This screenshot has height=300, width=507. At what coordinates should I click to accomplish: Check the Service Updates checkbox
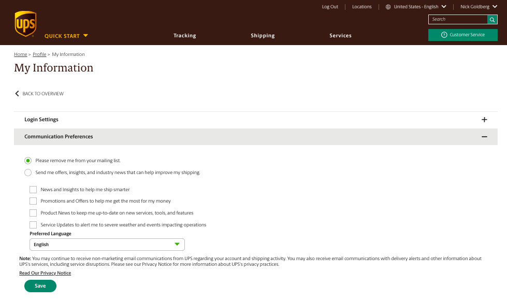33,225
